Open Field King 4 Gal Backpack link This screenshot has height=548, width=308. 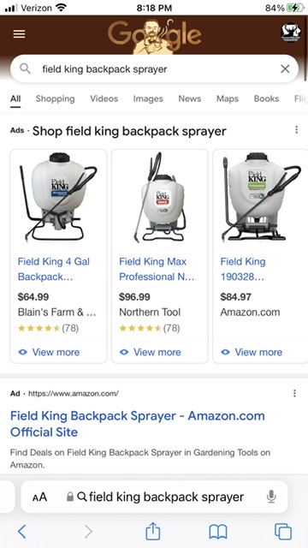pyautogui.click(x=54, y=269)
